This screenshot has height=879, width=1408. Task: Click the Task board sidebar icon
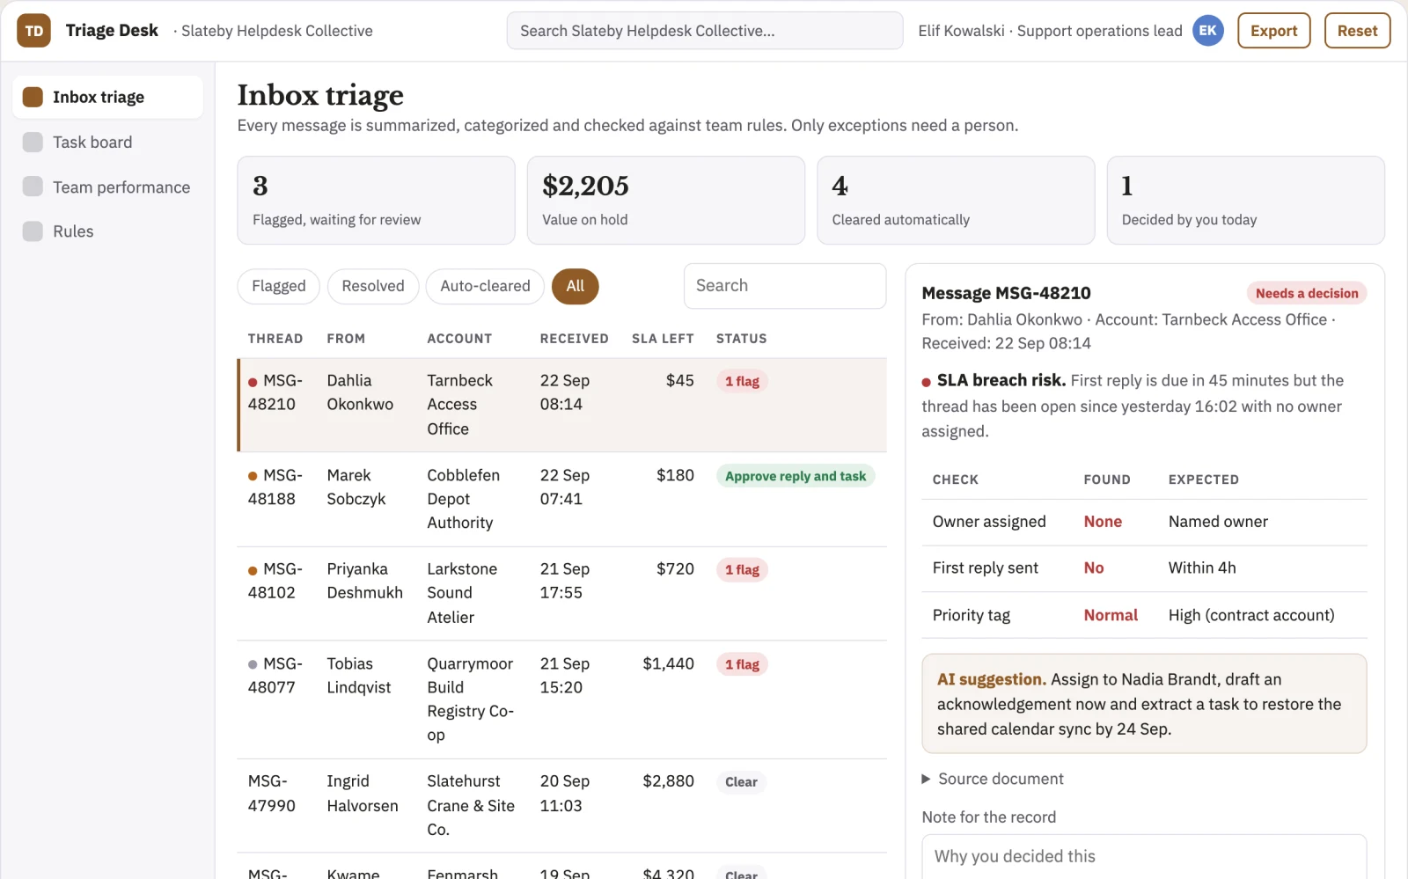[x=33, y=142]
